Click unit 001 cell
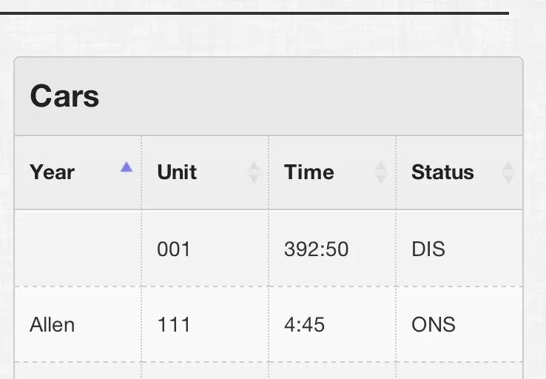 point(174,249)
